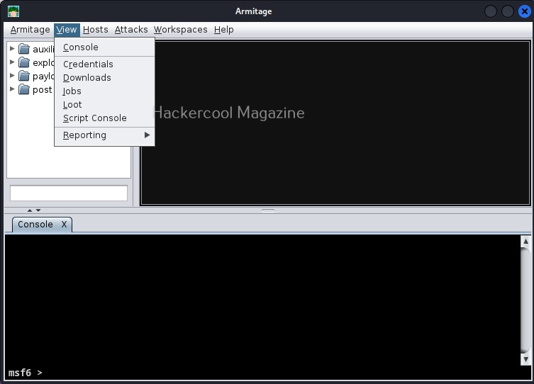
Task: Choose Loot from the View menu
Action: coord(104,105)
